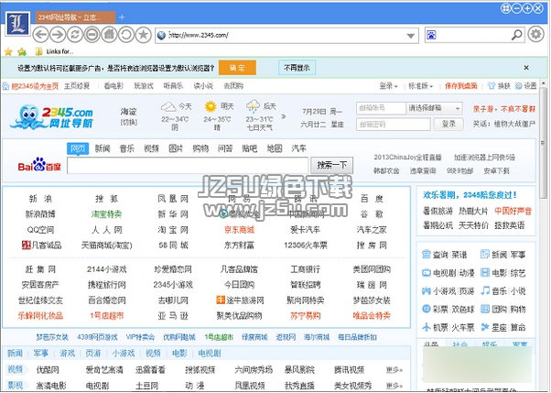Image resolution: width=551 pixels, height=393 pixels.
Task: Open the 新浪微博 link
Action: 40,214
